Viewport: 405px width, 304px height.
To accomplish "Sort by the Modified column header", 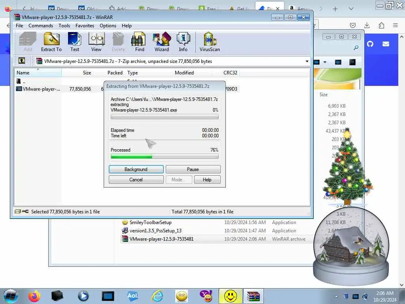I will click(x=192, y=73).
